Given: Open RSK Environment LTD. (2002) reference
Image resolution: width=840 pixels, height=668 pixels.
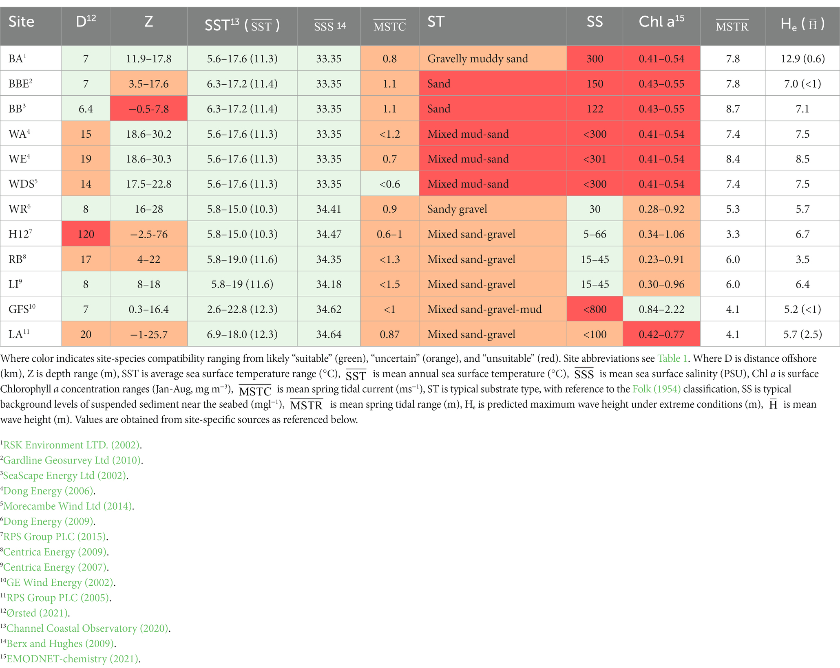Looking at the screenshot, I should [x=71, y=445].
